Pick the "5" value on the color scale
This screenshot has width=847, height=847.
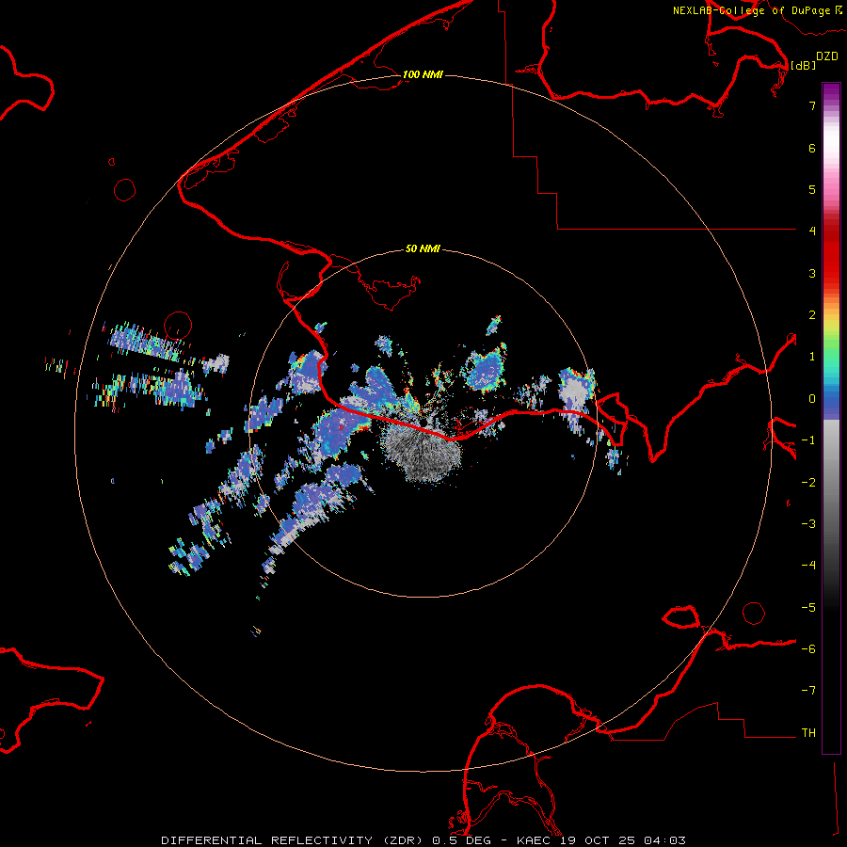812,189
